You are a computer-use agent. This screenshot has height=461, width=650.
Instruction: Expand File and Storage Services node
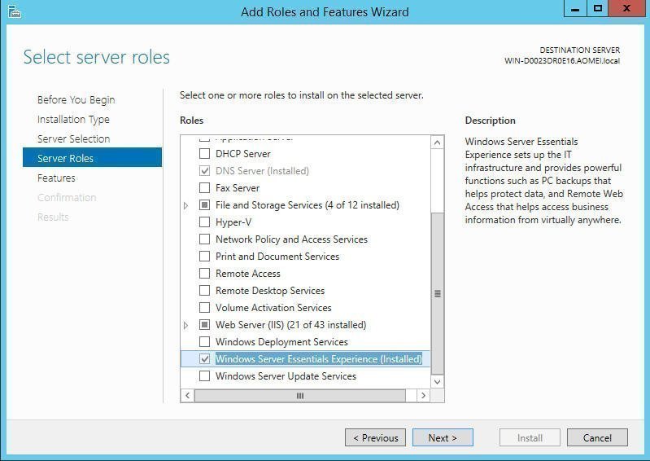coord(186,205)
